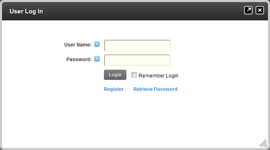The image size is (270, 150).
Task: Tick the Remember Login checkbox
Action: (x=134, y=75)
